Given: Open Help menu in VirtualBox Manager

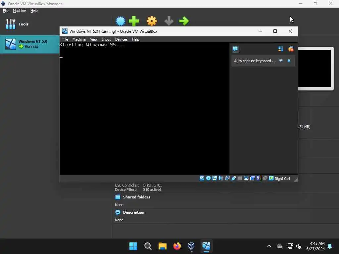Looking at the screenshot, I should (34, 11).
